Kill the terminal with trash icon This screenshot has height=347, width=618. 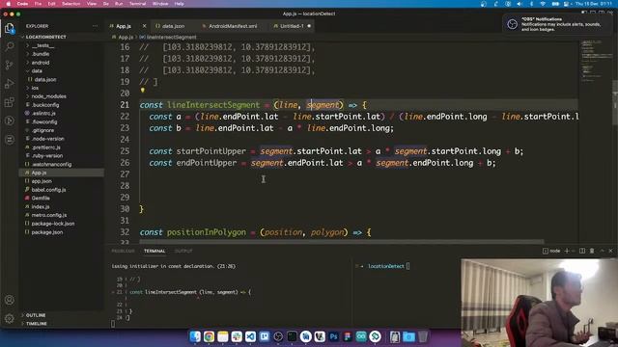tap(592, 251)
